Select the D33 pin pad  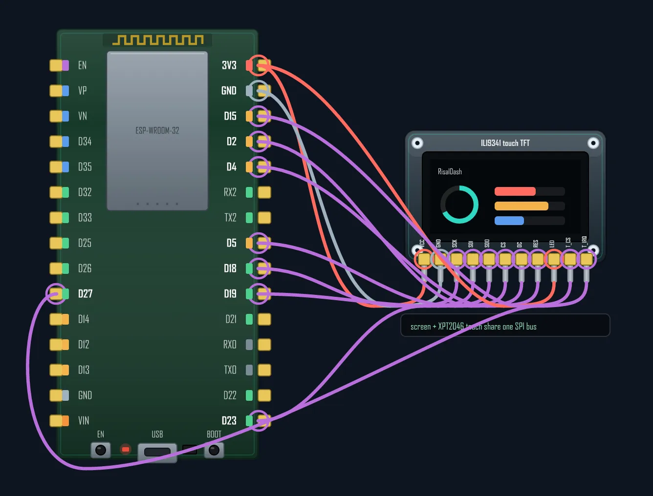(x=56, y=218)
